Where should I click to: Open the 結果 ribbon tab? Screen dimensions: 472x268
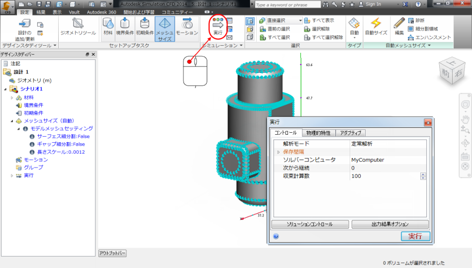pos(41,12)
